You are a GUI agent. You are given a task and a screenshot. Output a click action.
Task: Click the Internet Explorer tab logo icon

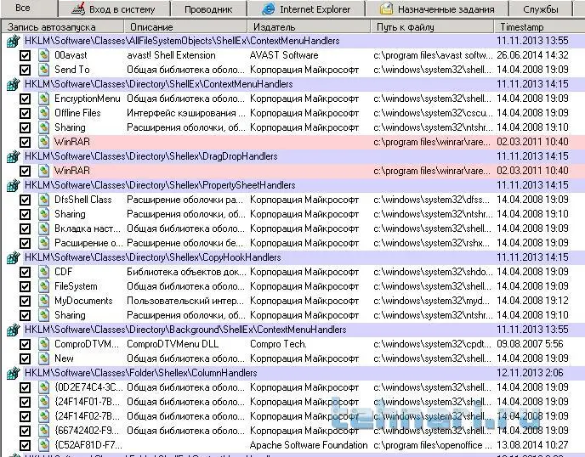click(x=268, y=9)
